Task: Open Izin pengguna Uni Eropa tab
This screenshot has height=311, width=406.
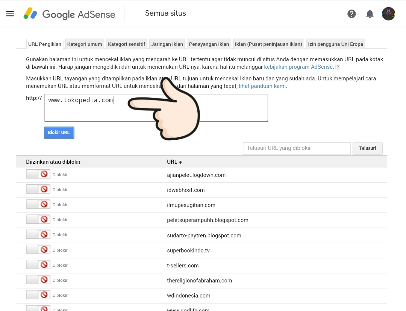Action: [335, 44]
